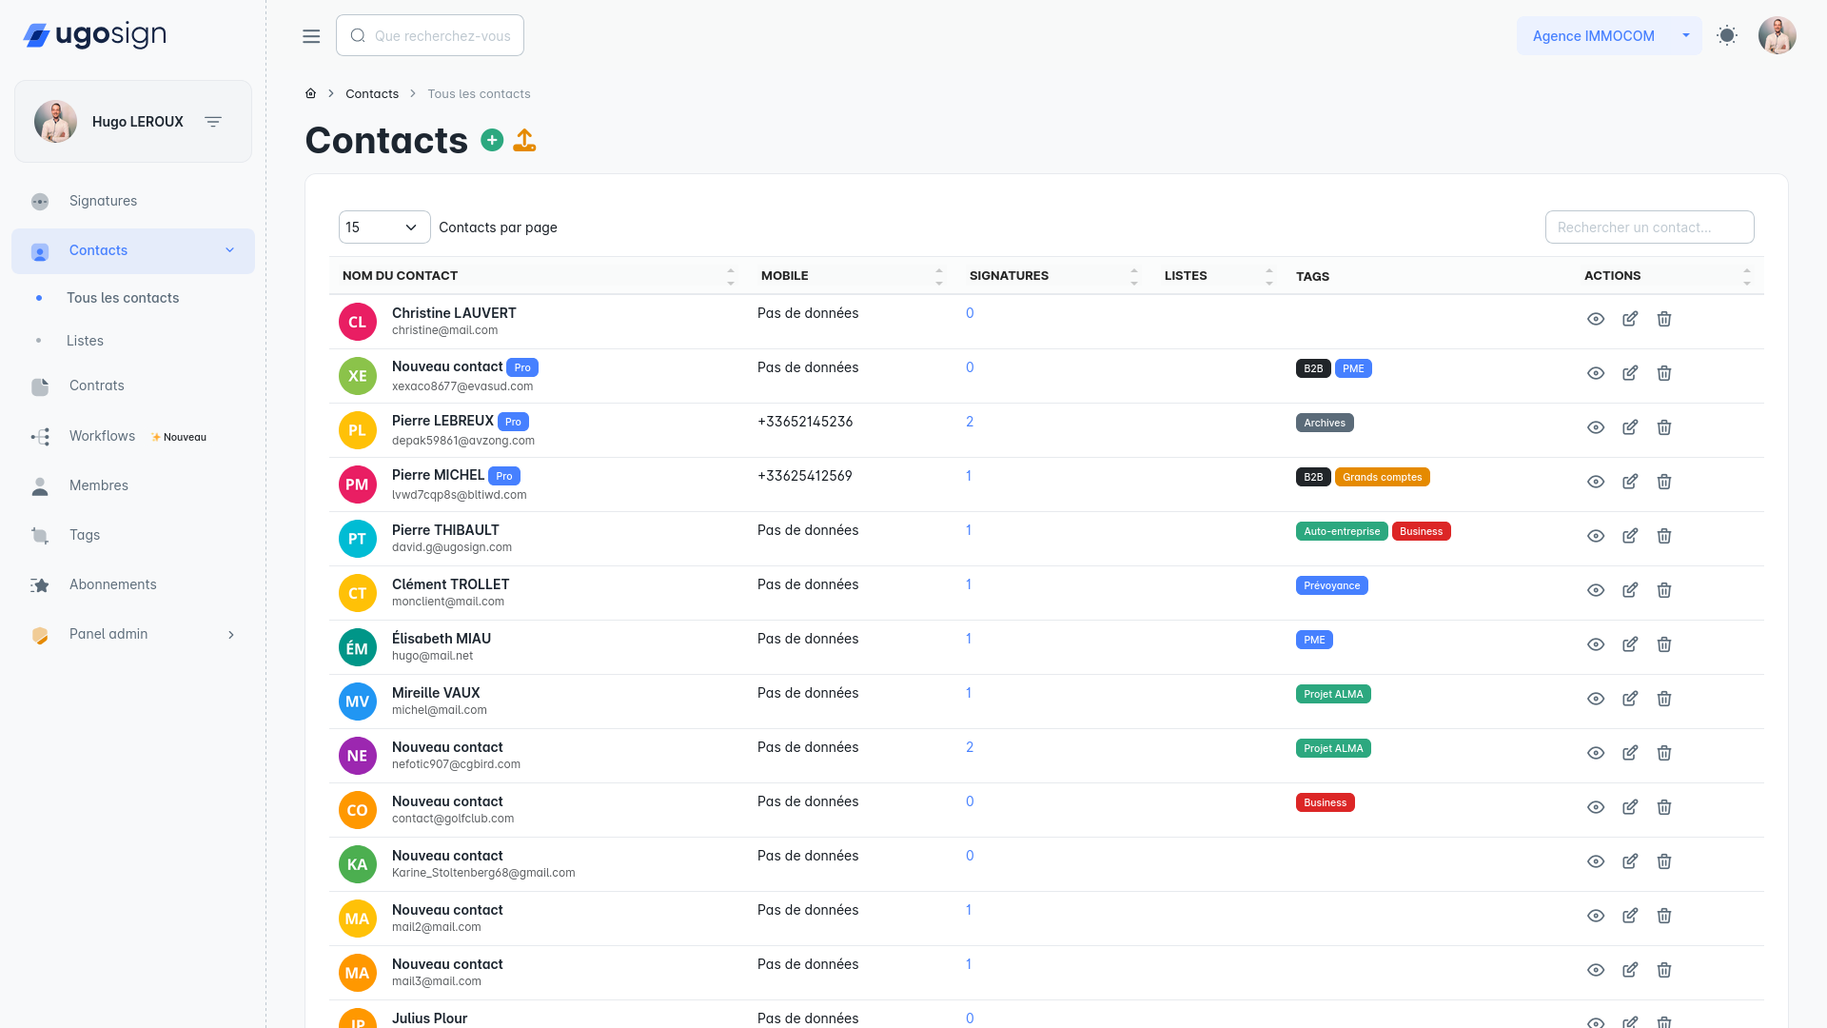Click the green add contact plus icon
1827x1028 pixels.
[x=492, y=141]
